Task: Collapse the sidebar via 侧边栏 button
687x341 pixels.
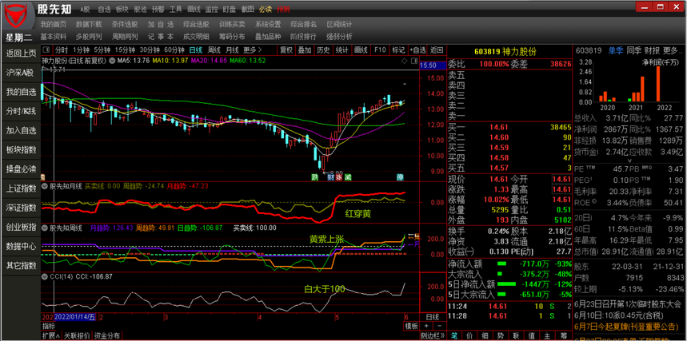Action: pyautogui.click(x=432, y=335)
